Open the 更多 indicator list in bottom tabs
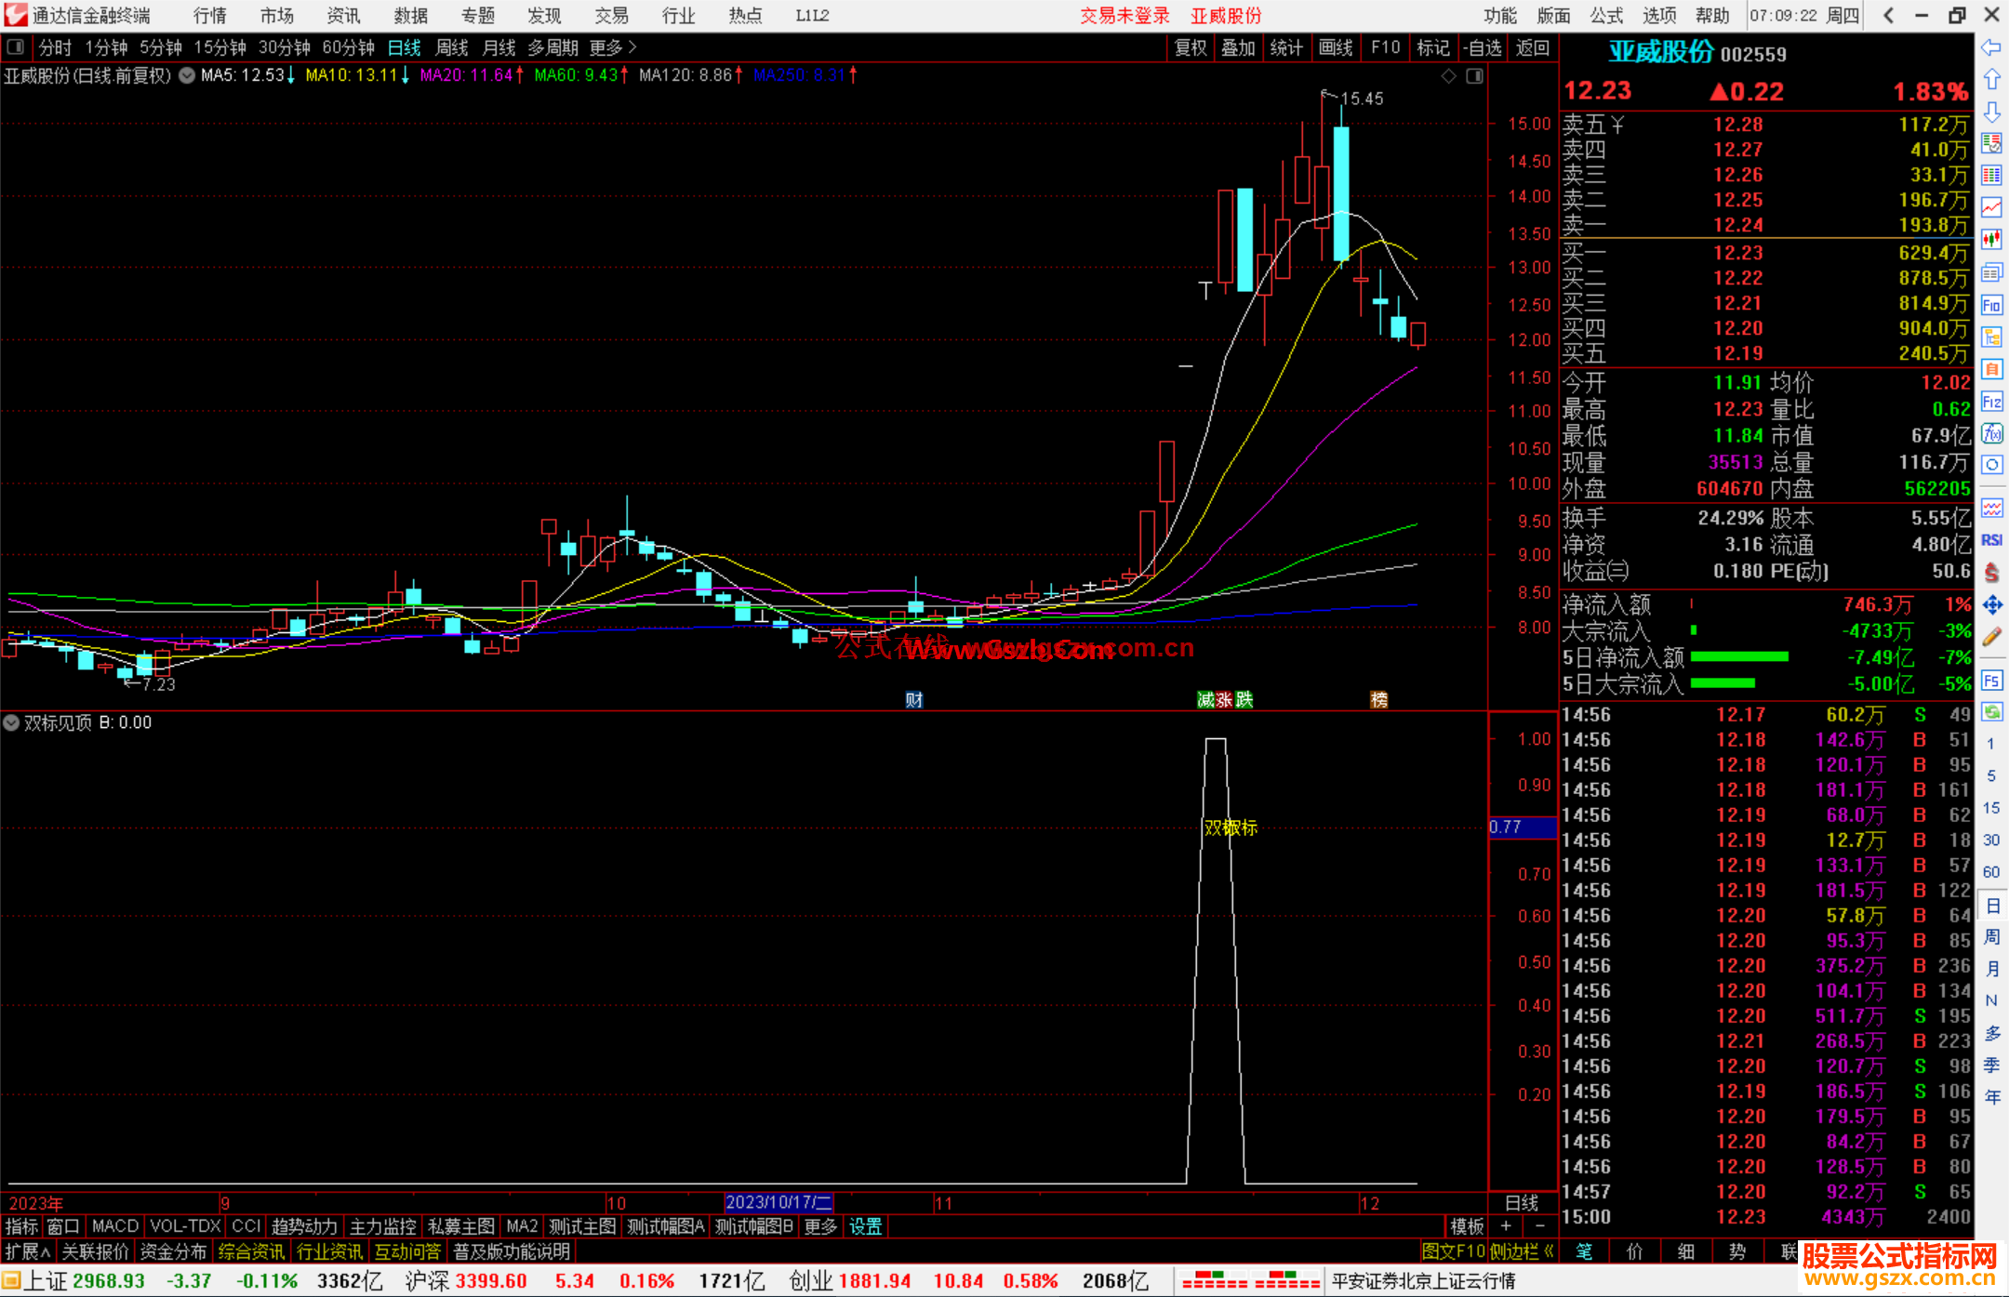The height and width of the screenshot is (1297, 2009). coord(820,1226)
